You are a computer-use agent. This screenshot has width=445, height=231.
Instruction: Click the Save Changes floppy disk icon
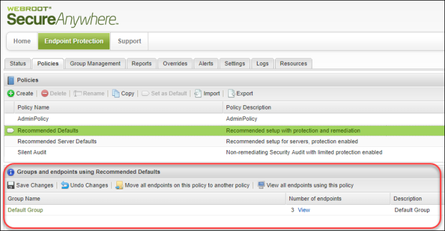11,186
